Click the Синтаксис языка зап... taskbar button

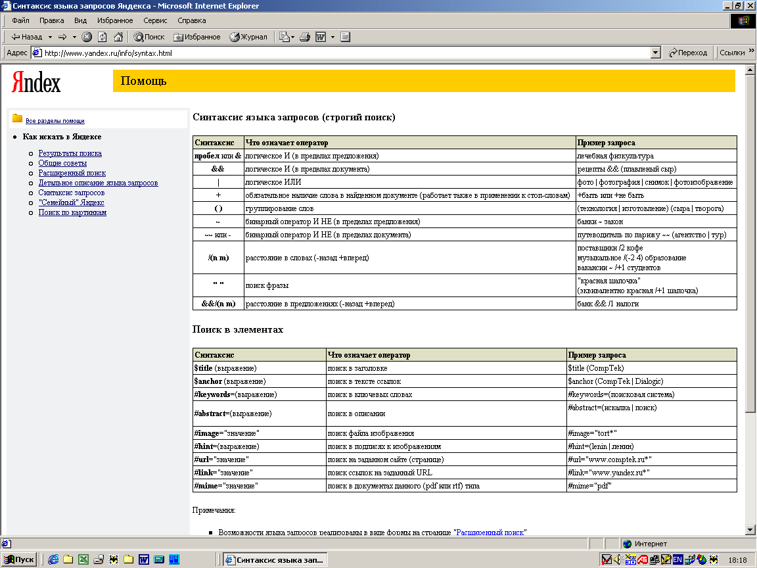[275, 560]
